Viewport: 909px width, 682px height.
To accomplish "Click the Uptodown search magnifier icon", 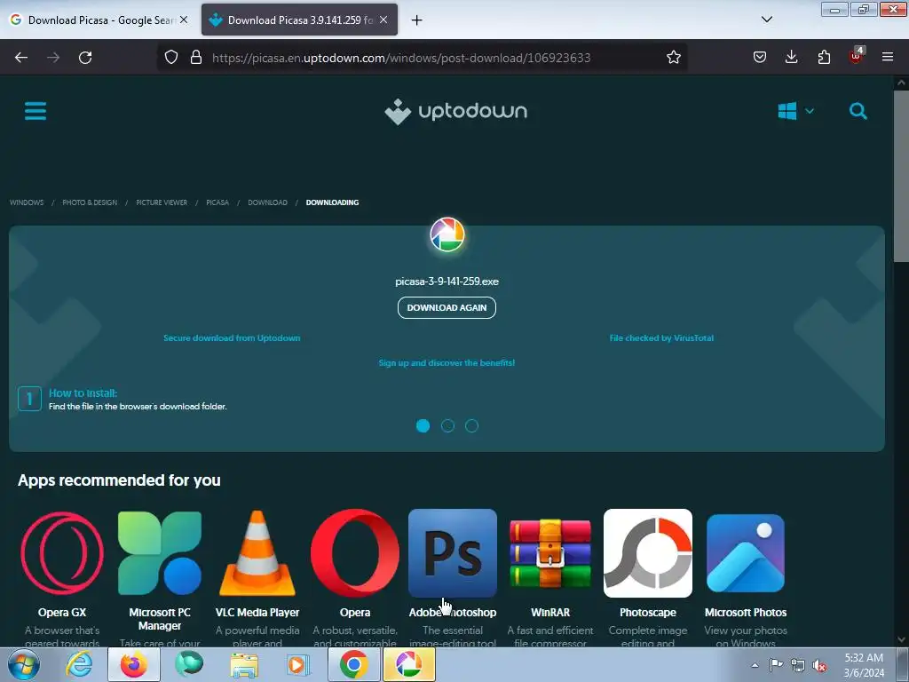I will pos(858,111).
